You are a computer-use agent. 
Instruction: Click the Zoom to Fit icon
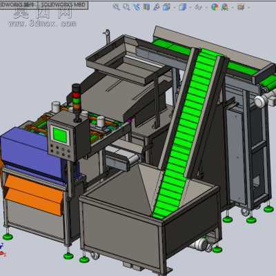[x=117, y=7]
